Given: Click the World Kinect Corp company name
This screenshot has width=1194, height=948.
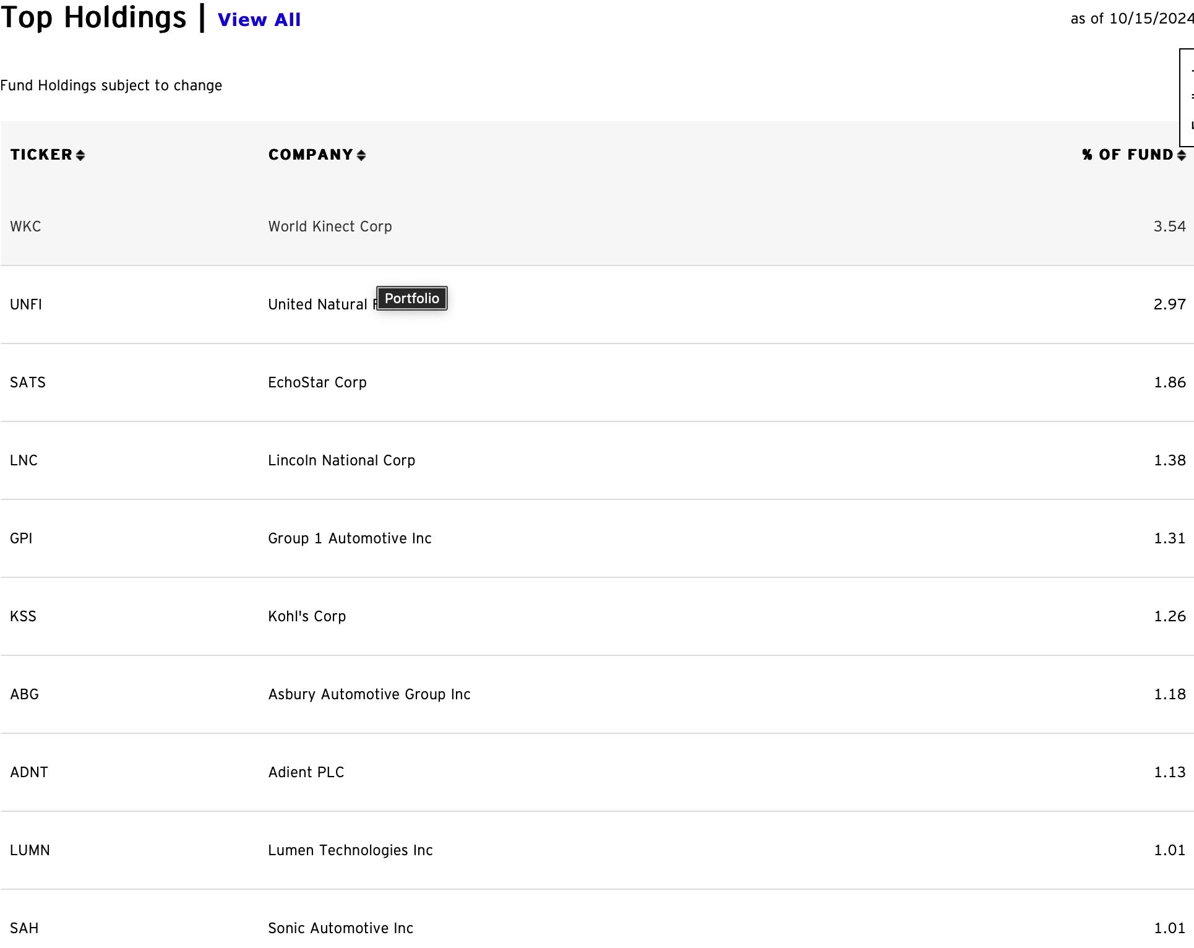Looking at the screenshot, I should [330, 226].
